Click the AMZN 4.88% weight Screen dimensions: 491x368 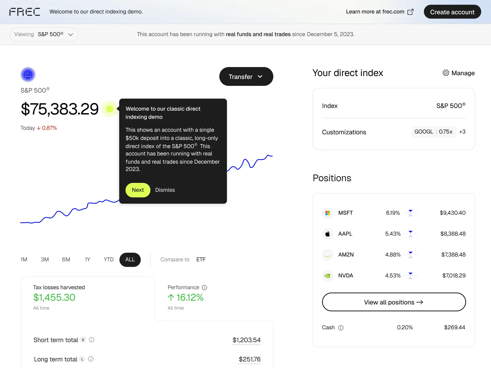tap(393, 255)
